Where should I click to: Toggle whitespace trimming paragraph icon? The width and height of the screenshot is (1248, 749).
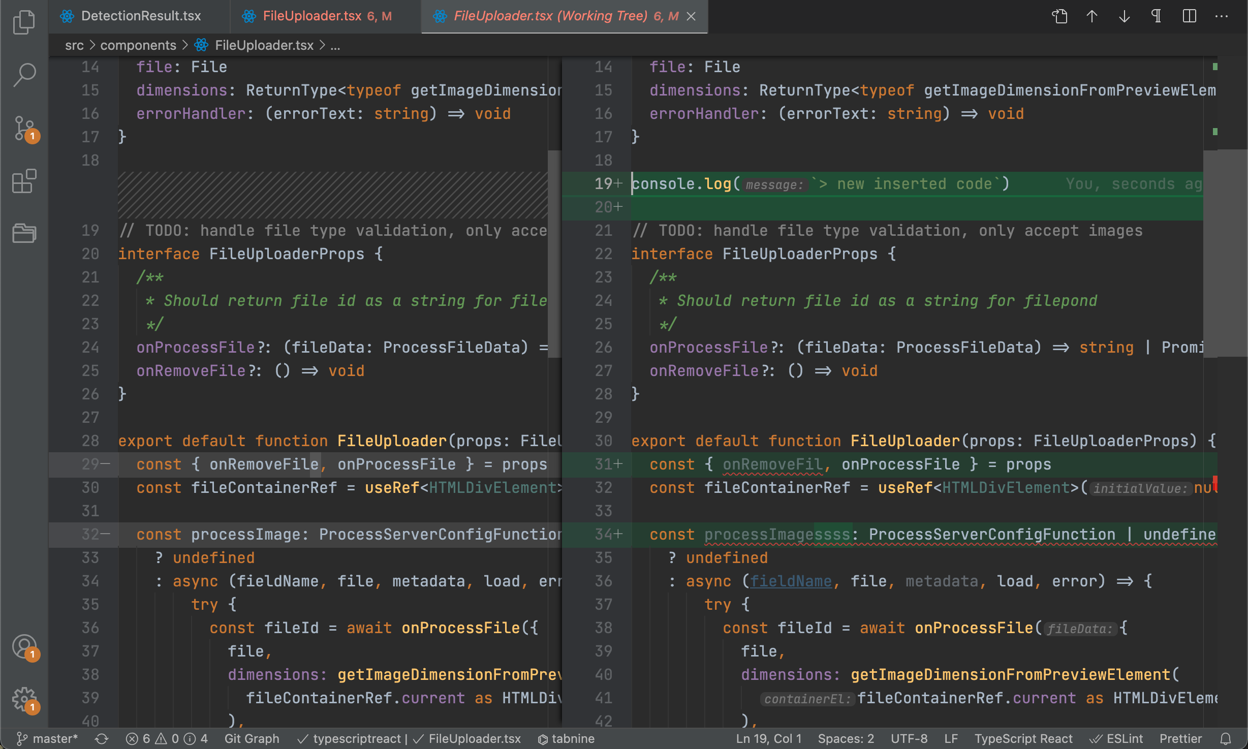1156,16
